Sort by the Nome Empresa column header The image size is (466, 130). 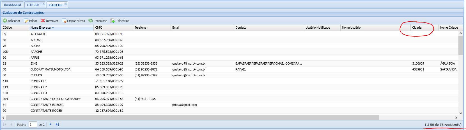[x=61, y=28]
